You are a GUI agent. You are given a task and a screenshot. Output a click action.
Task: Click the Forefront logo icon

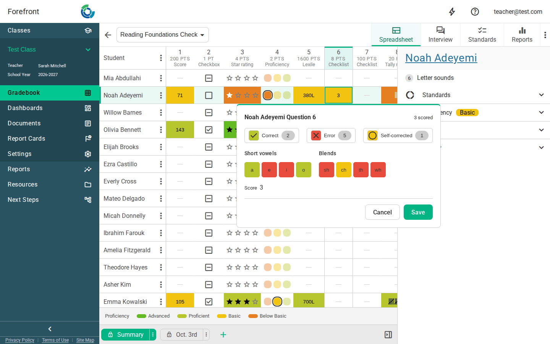[88, 11]
